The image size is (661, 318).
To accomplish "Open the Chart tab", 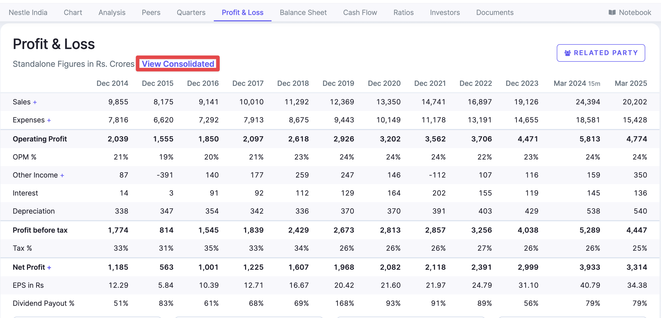I will tap(73, 12).
